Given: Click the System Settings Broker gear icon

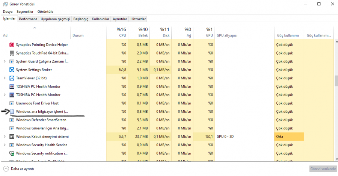Looking at the screenshot, I should click(12, 70).
